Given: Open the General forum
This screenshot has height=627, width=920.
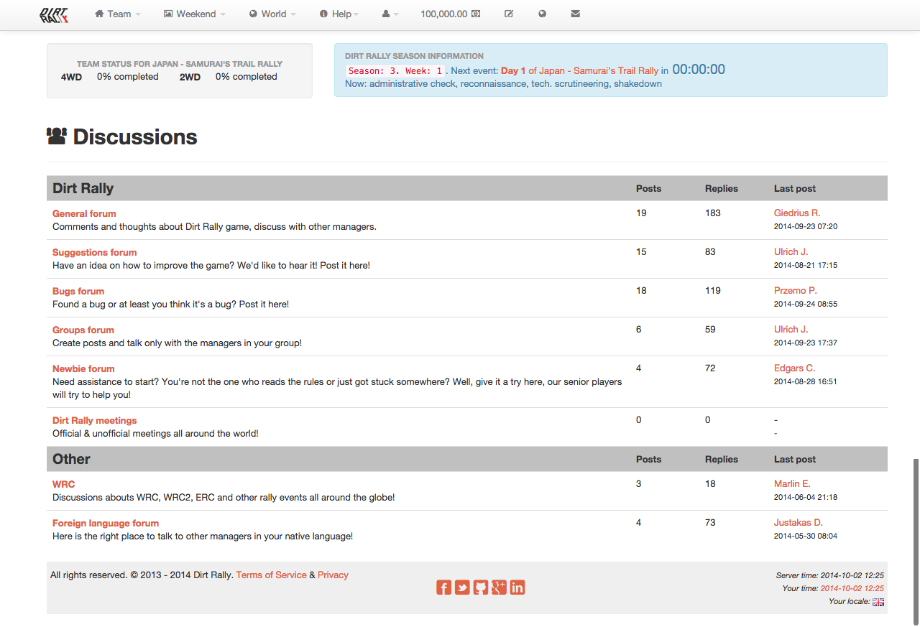Looking at the screenshot, I should coord(84,213).
